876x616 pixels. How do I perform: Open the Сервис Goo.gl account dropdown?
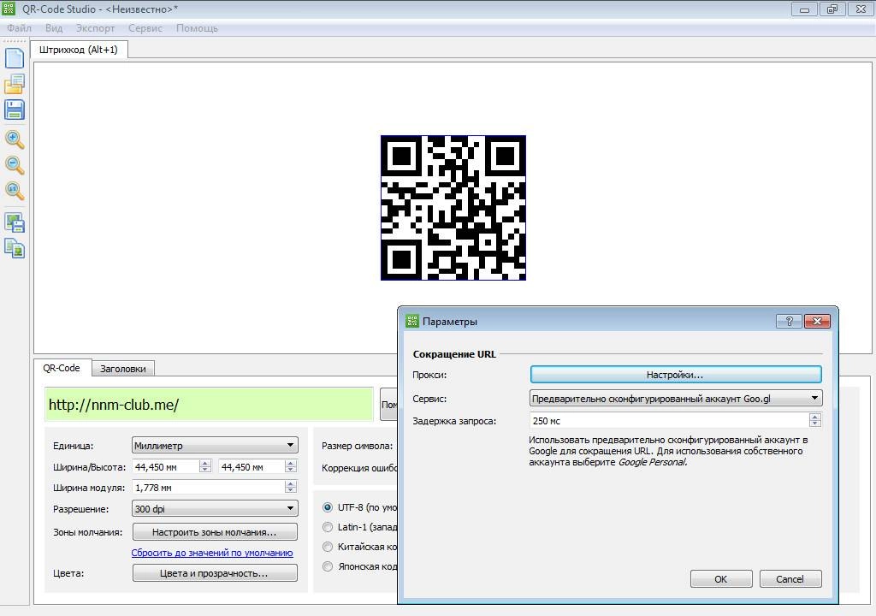pos(676,399)
